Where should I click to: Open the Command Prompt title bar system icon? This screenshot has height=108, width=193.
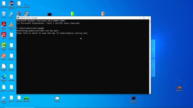tap(18, 18)
